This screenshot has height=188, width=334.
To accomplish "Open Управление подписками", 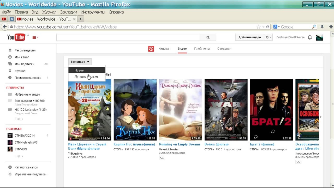I will point(31,174).
